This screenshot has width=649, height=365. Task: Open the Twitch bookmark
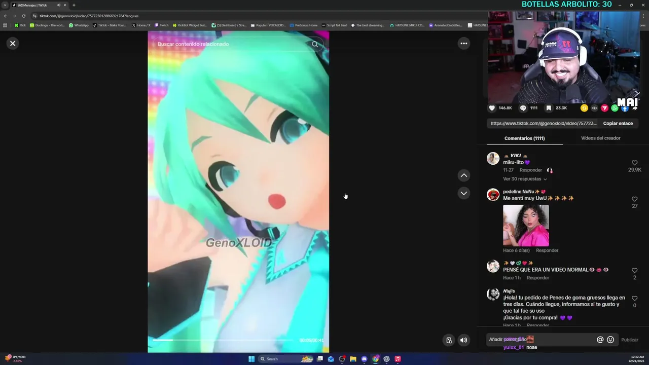click(x=162, y=25)
